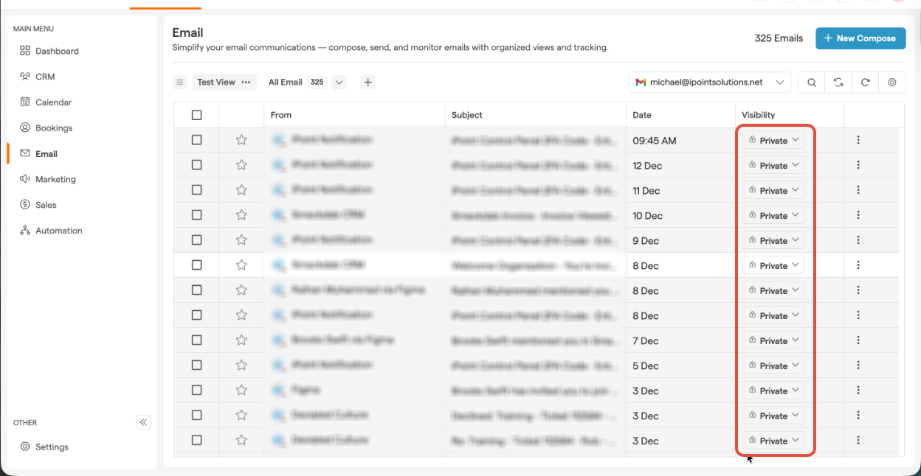Click the list menu icon beside Test View
Screen dimensions: 921x476
(x=180, y=83)
